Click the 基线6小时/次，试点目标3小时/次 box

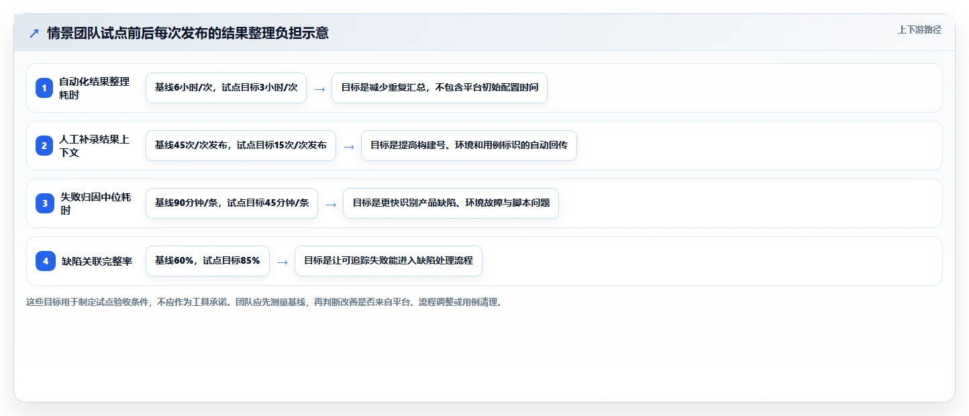point(226,88)
